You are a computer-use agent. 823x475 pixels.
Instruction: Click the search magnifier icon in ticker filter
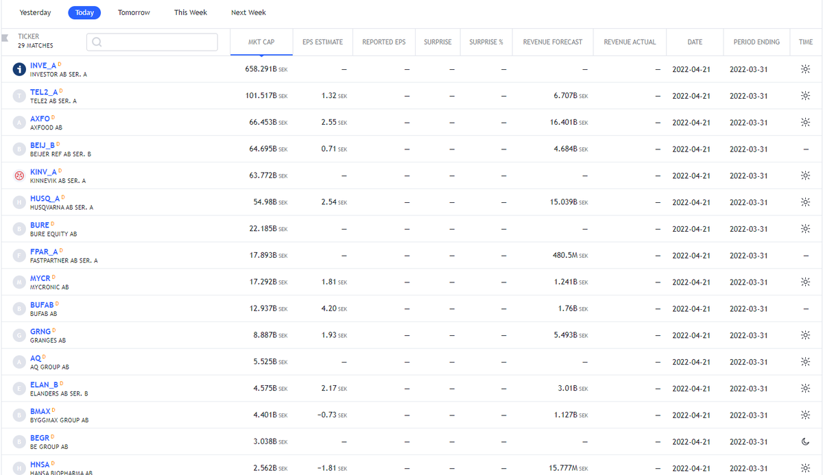click(x=97, y=42)
